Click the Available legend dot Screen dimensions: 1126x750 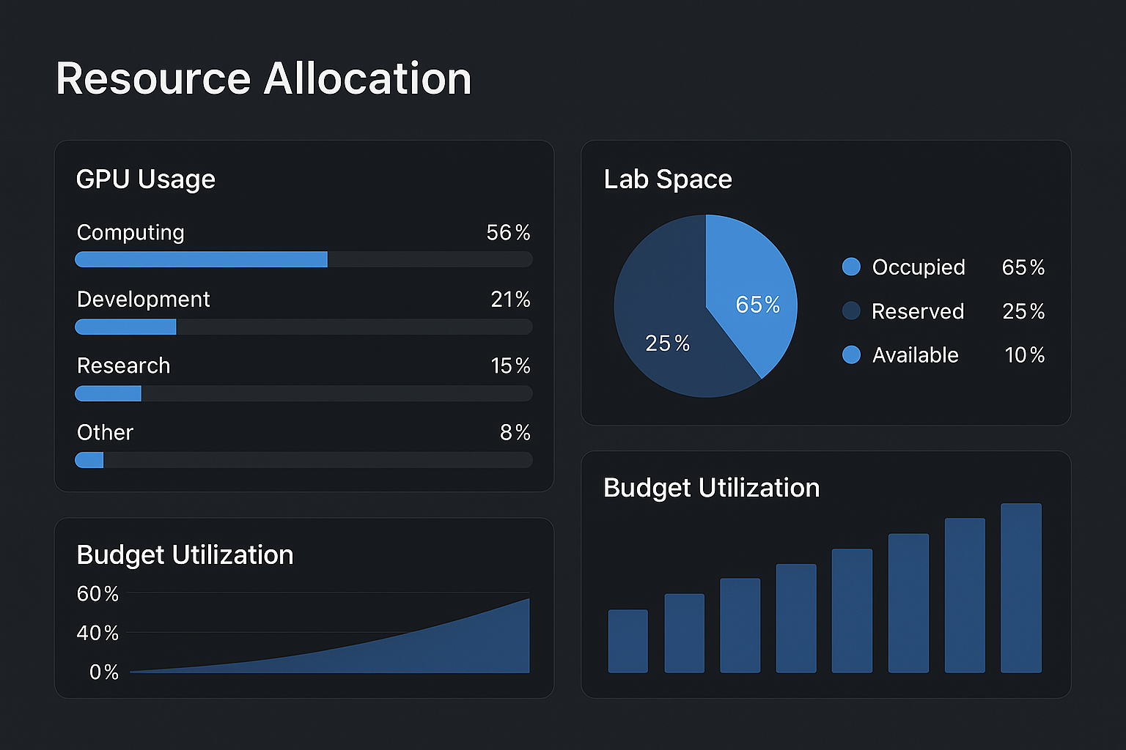coord(851,354)
